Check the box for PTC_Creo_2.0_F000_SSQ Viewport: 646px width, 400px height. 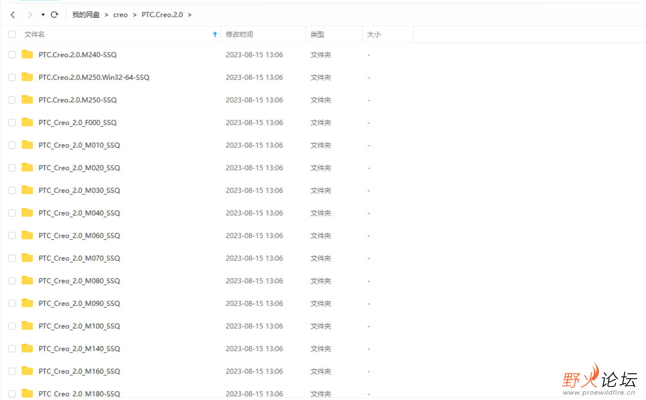(12, 122)
